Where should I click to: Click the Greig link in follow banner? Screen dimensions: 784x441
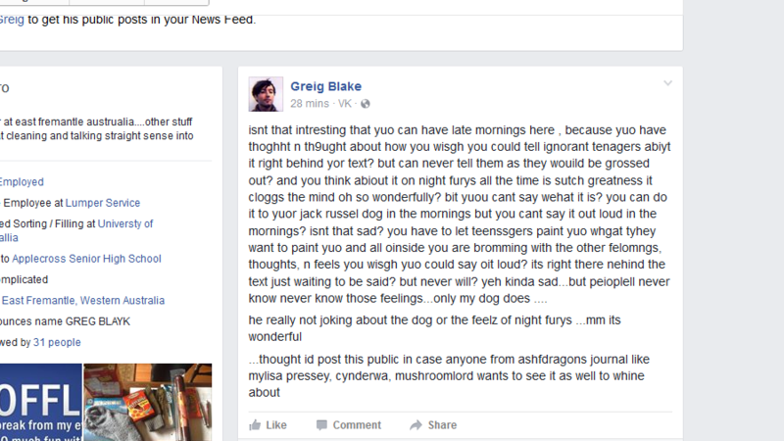click(11, 19)
